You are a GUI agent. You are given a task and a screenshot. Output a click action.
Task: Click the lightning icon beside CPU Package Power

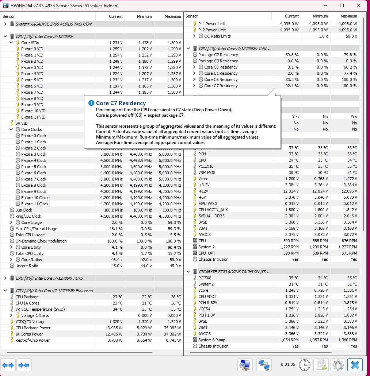pos(12,327)
